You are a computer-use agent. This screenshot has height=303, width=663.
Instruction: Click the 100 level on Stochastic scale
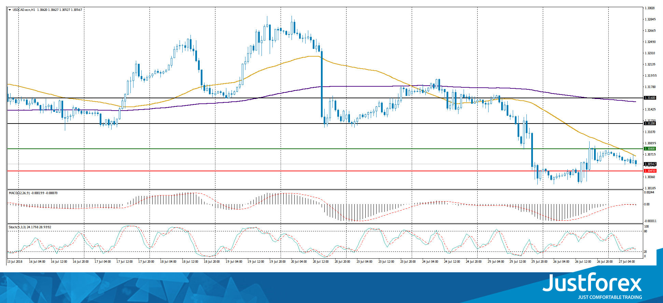[646, 227]
